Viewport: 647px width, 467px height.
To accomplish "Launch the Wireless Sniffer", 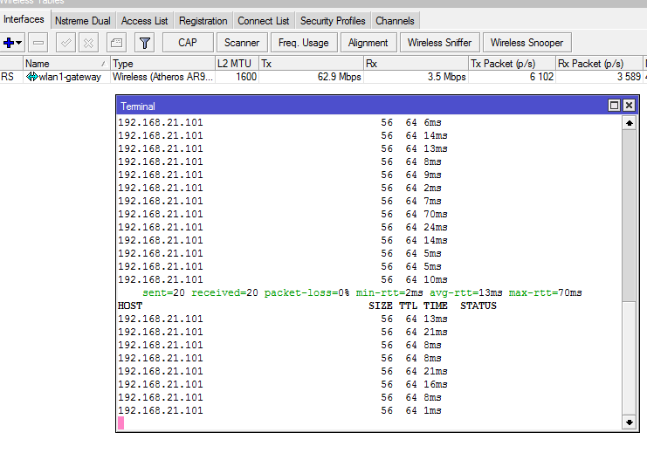I will point(439,43).
